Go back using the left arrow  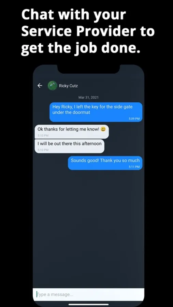click(40, 86)
